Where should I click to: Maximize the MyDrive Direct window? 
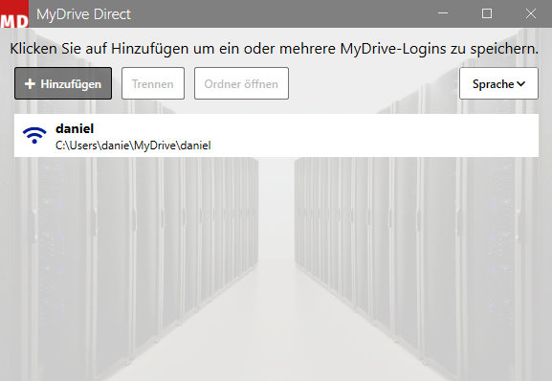click(x=487, y=13)
